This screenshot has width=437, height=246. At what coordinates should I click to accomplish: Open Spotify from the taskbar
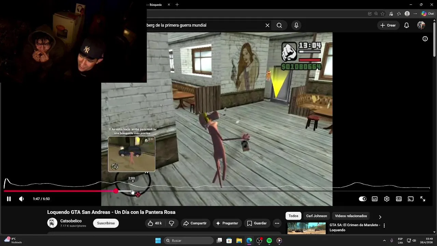(x=269, y=241)
